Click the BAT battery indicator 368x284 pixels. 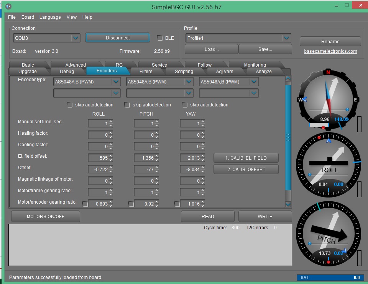pyautogui.click(x=330, y=277)
